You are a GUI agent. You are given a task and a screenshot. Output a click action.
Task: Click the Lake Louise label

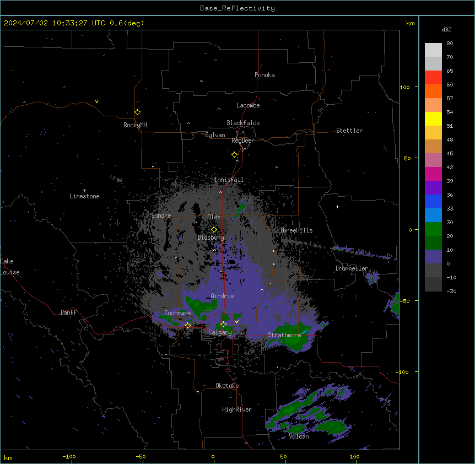10,267
